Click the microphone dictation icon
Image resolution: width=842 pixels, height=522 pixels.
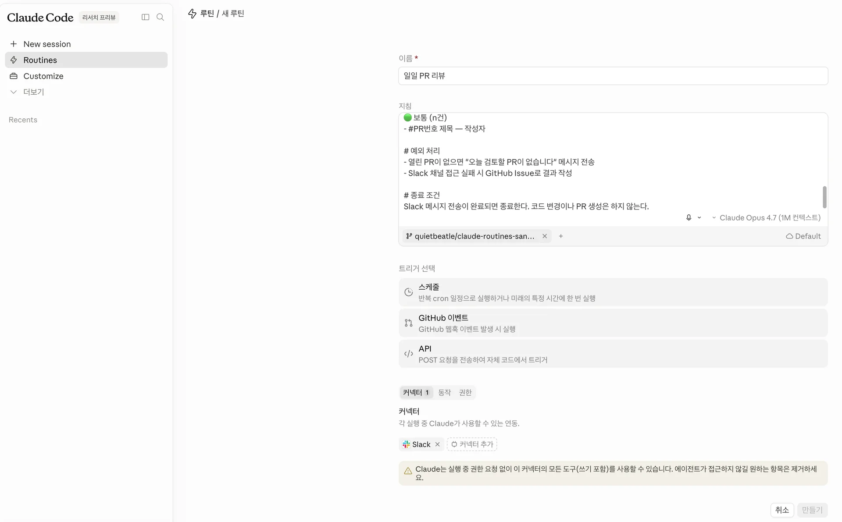point(688,217)
